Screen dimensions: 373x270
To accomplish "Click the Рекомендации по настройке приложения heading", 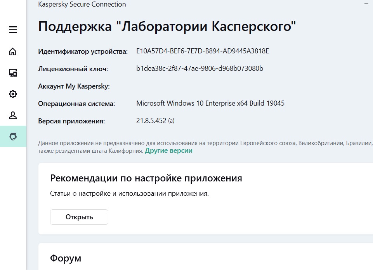I will [146, 178].
